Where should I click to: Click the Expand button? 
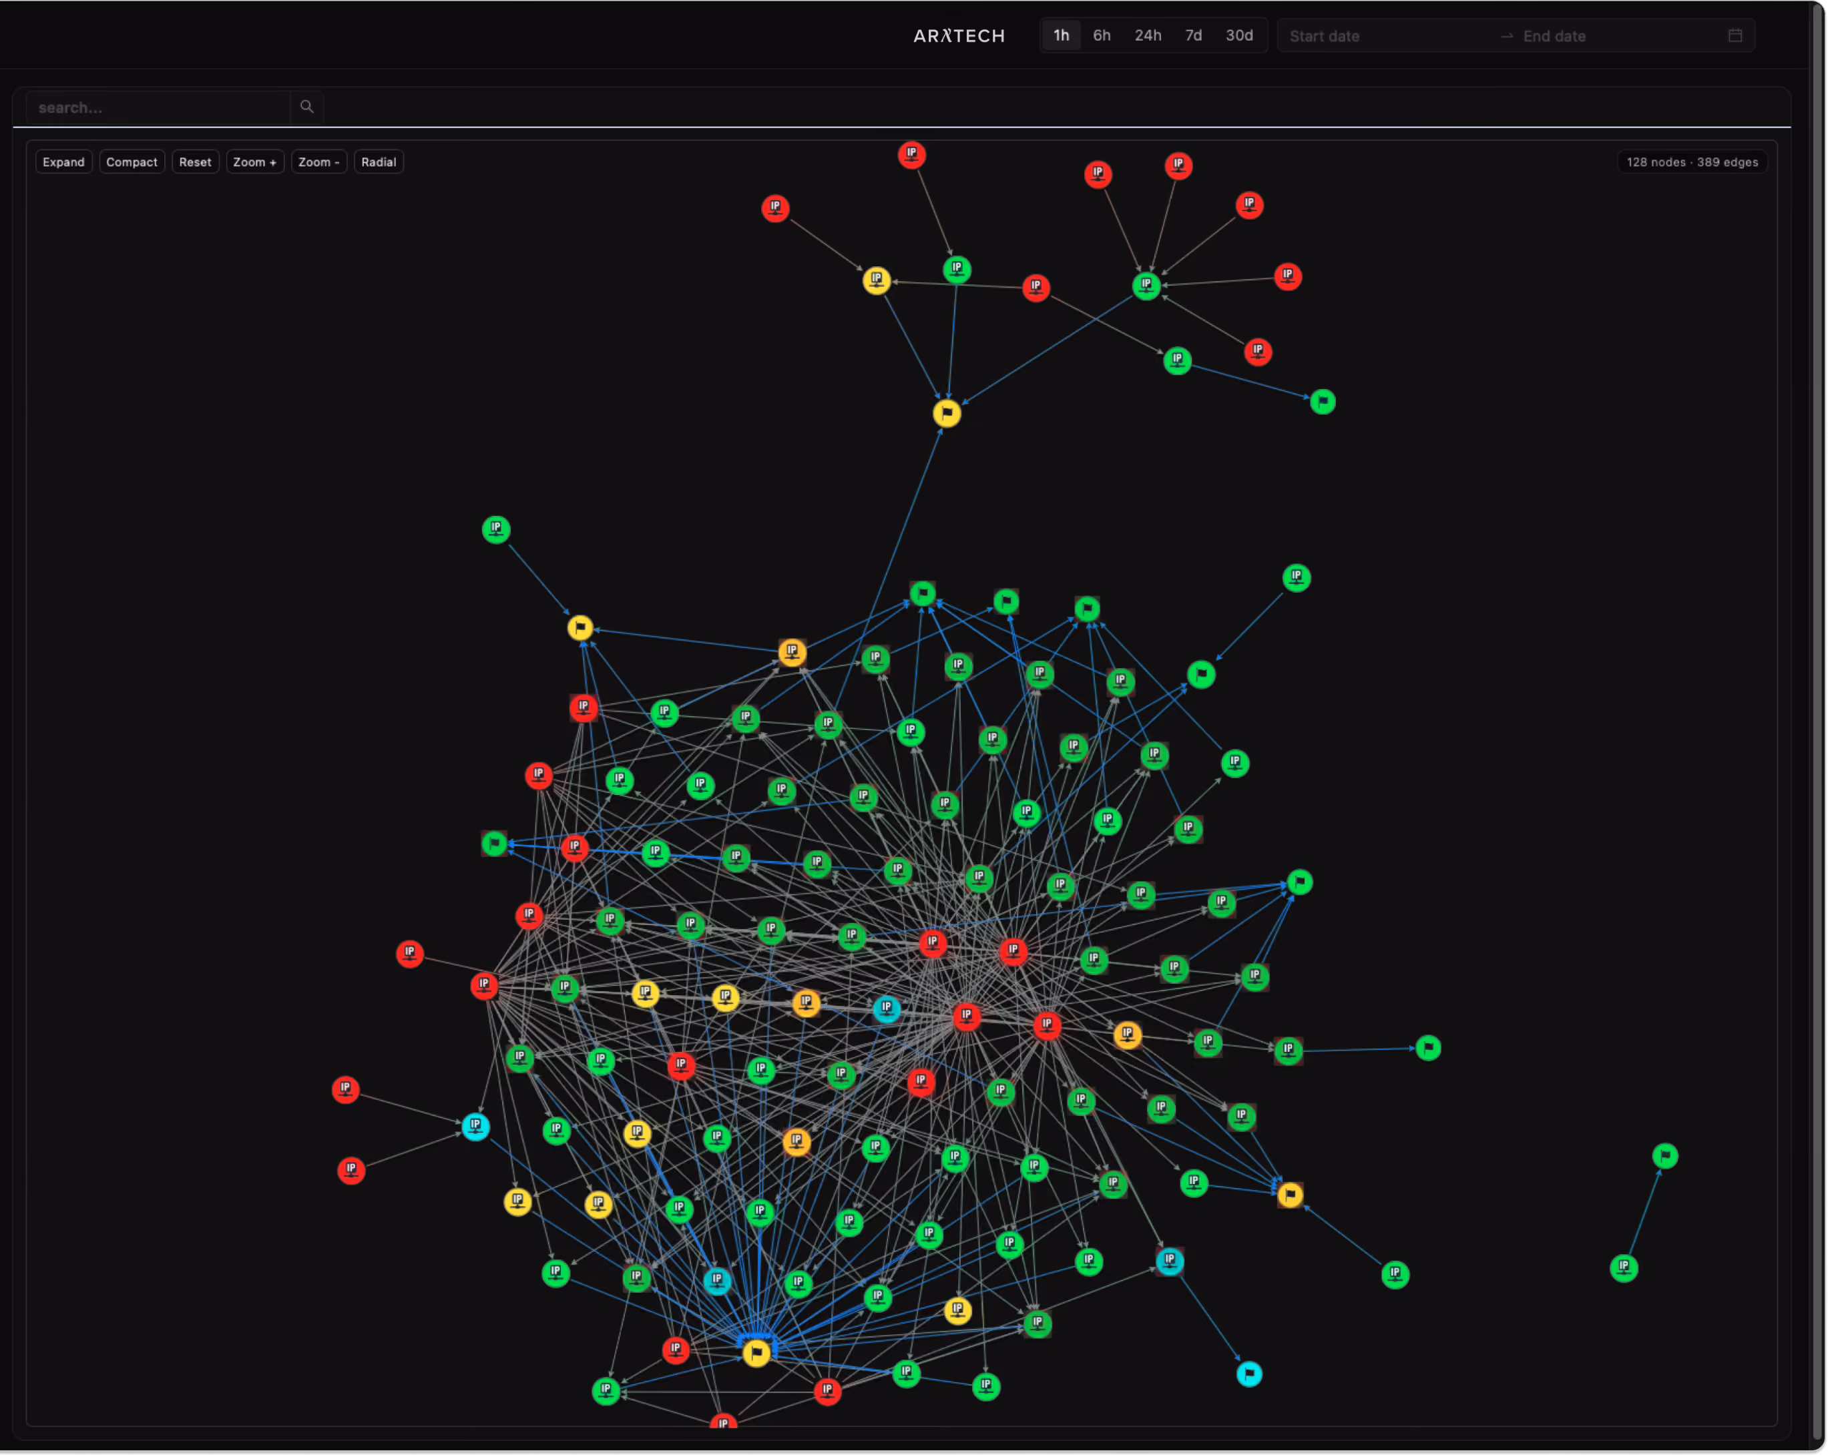click(x=63, y=162)
